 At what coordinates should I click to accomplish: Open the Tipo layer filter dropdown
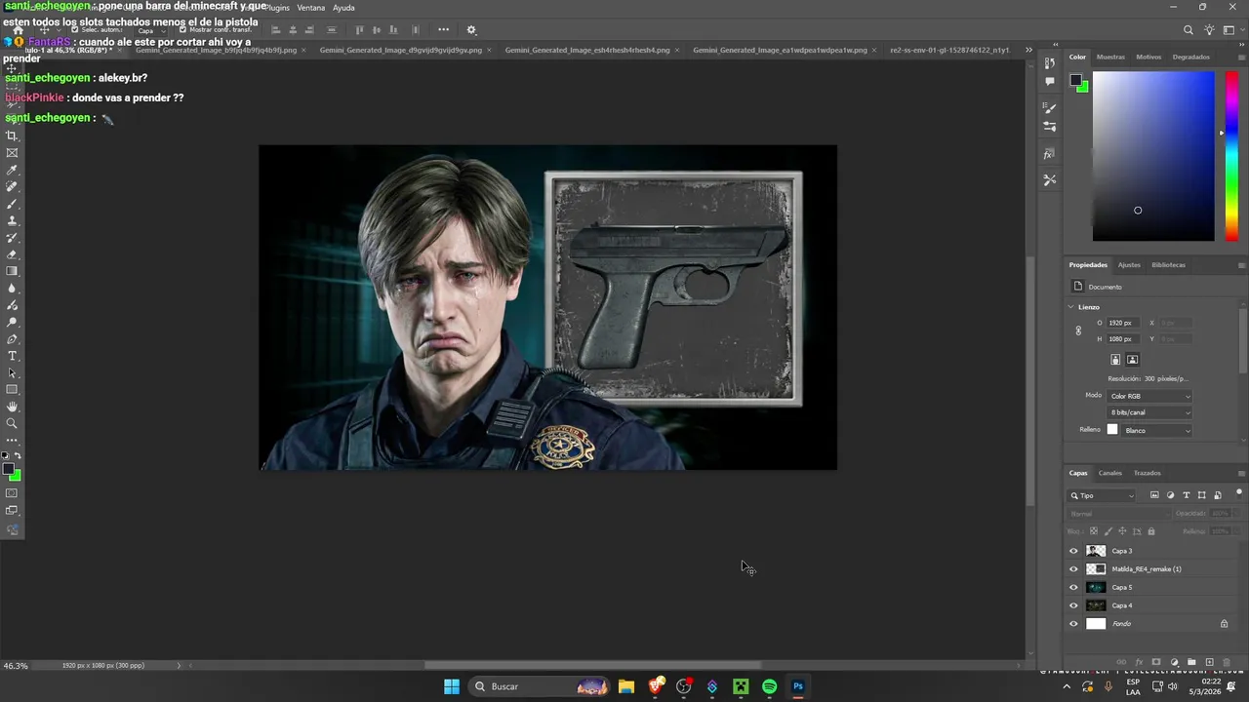click(1103, 495)
